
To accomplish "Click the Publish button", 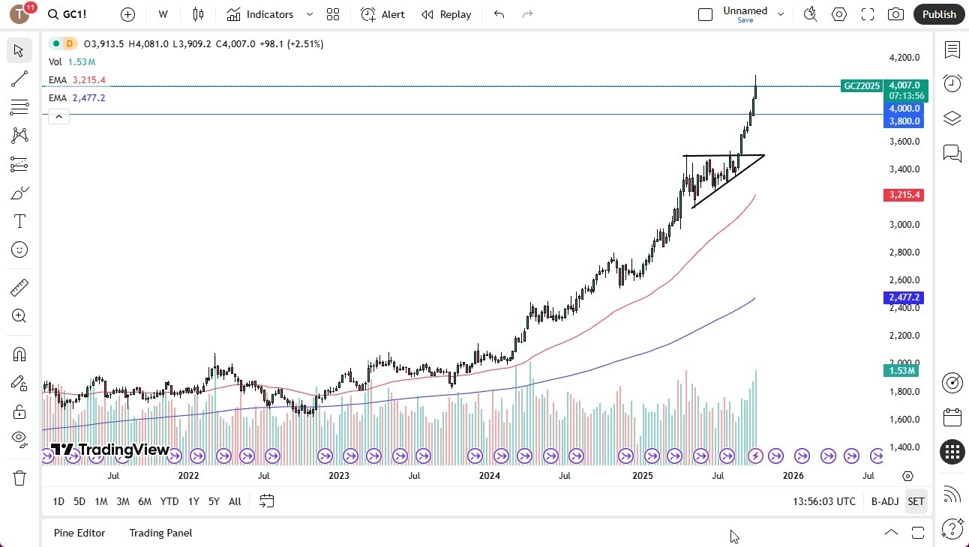I will pos(939,14).
